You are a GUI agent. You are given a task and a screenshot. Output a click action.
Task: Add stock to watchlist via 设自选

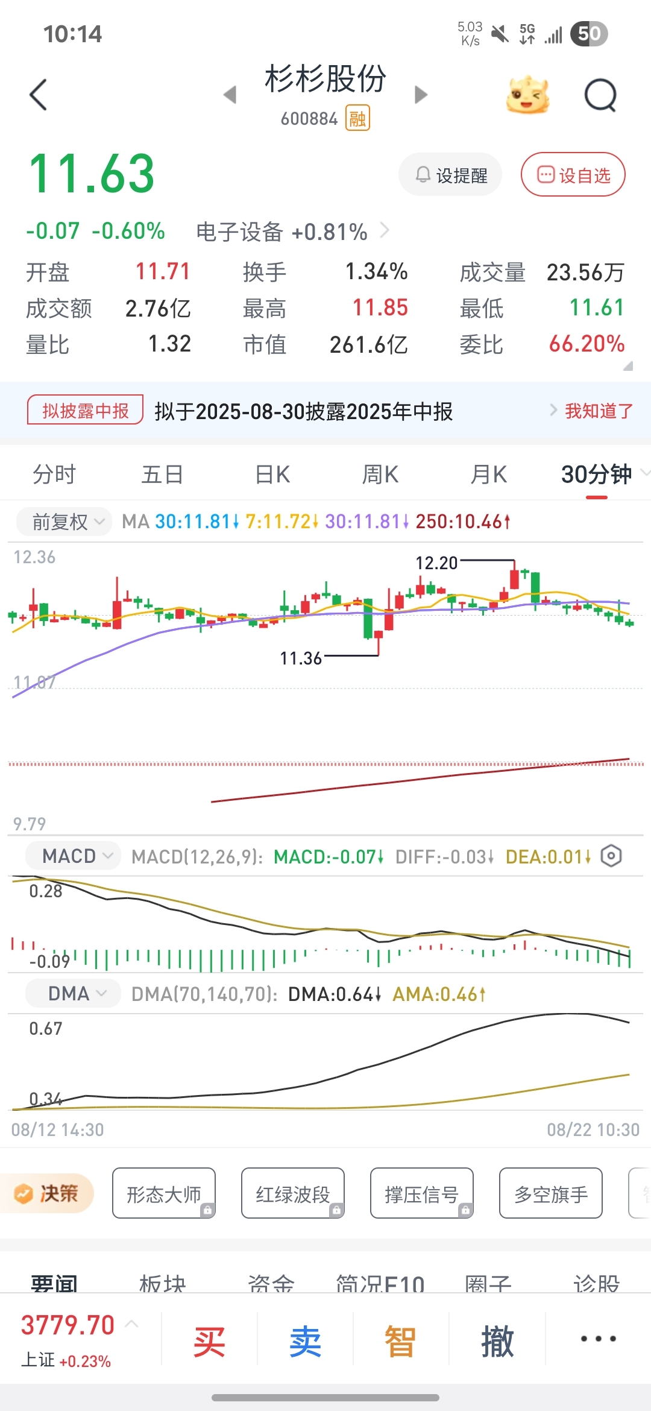click(573, 175)
